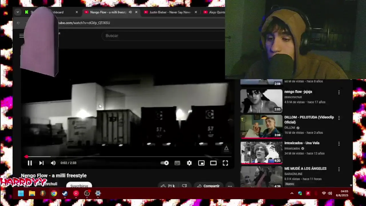Click the video title Nengo Flow - a milli freestyle
This screenshot has height=206, width=366.
(x=54, y=175)
